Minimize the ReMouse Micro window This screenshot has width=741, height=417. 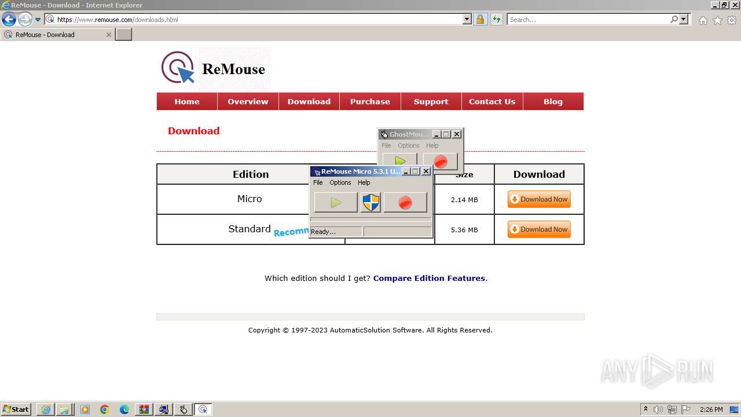tap(405, 171)
